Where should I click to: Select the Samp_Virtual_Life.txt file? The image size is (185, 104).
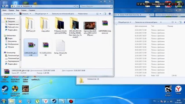click(60, 48)
